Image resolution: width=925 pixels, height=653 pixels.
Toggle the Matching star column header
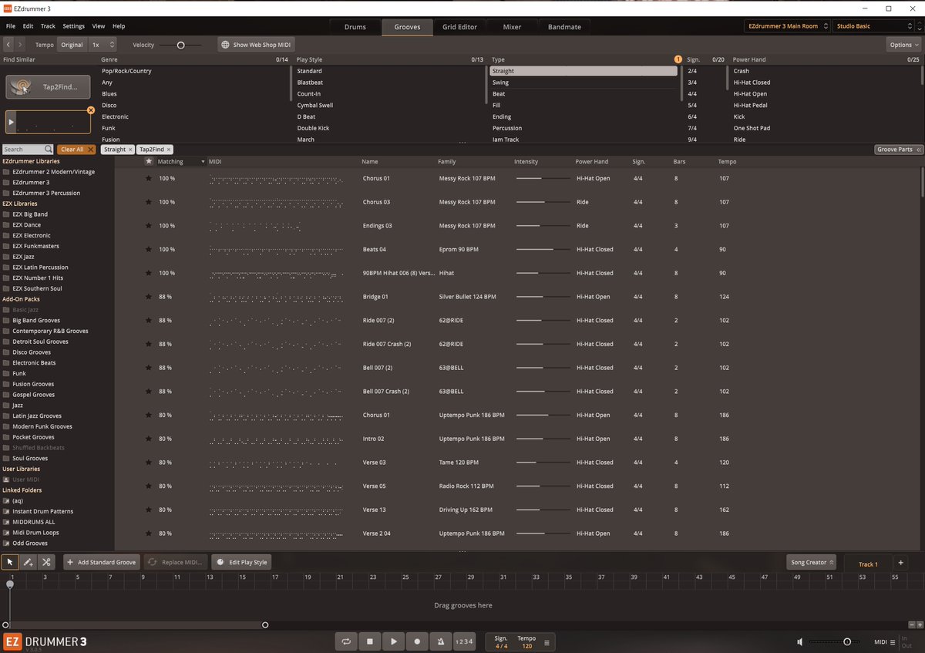coord(150,161)
